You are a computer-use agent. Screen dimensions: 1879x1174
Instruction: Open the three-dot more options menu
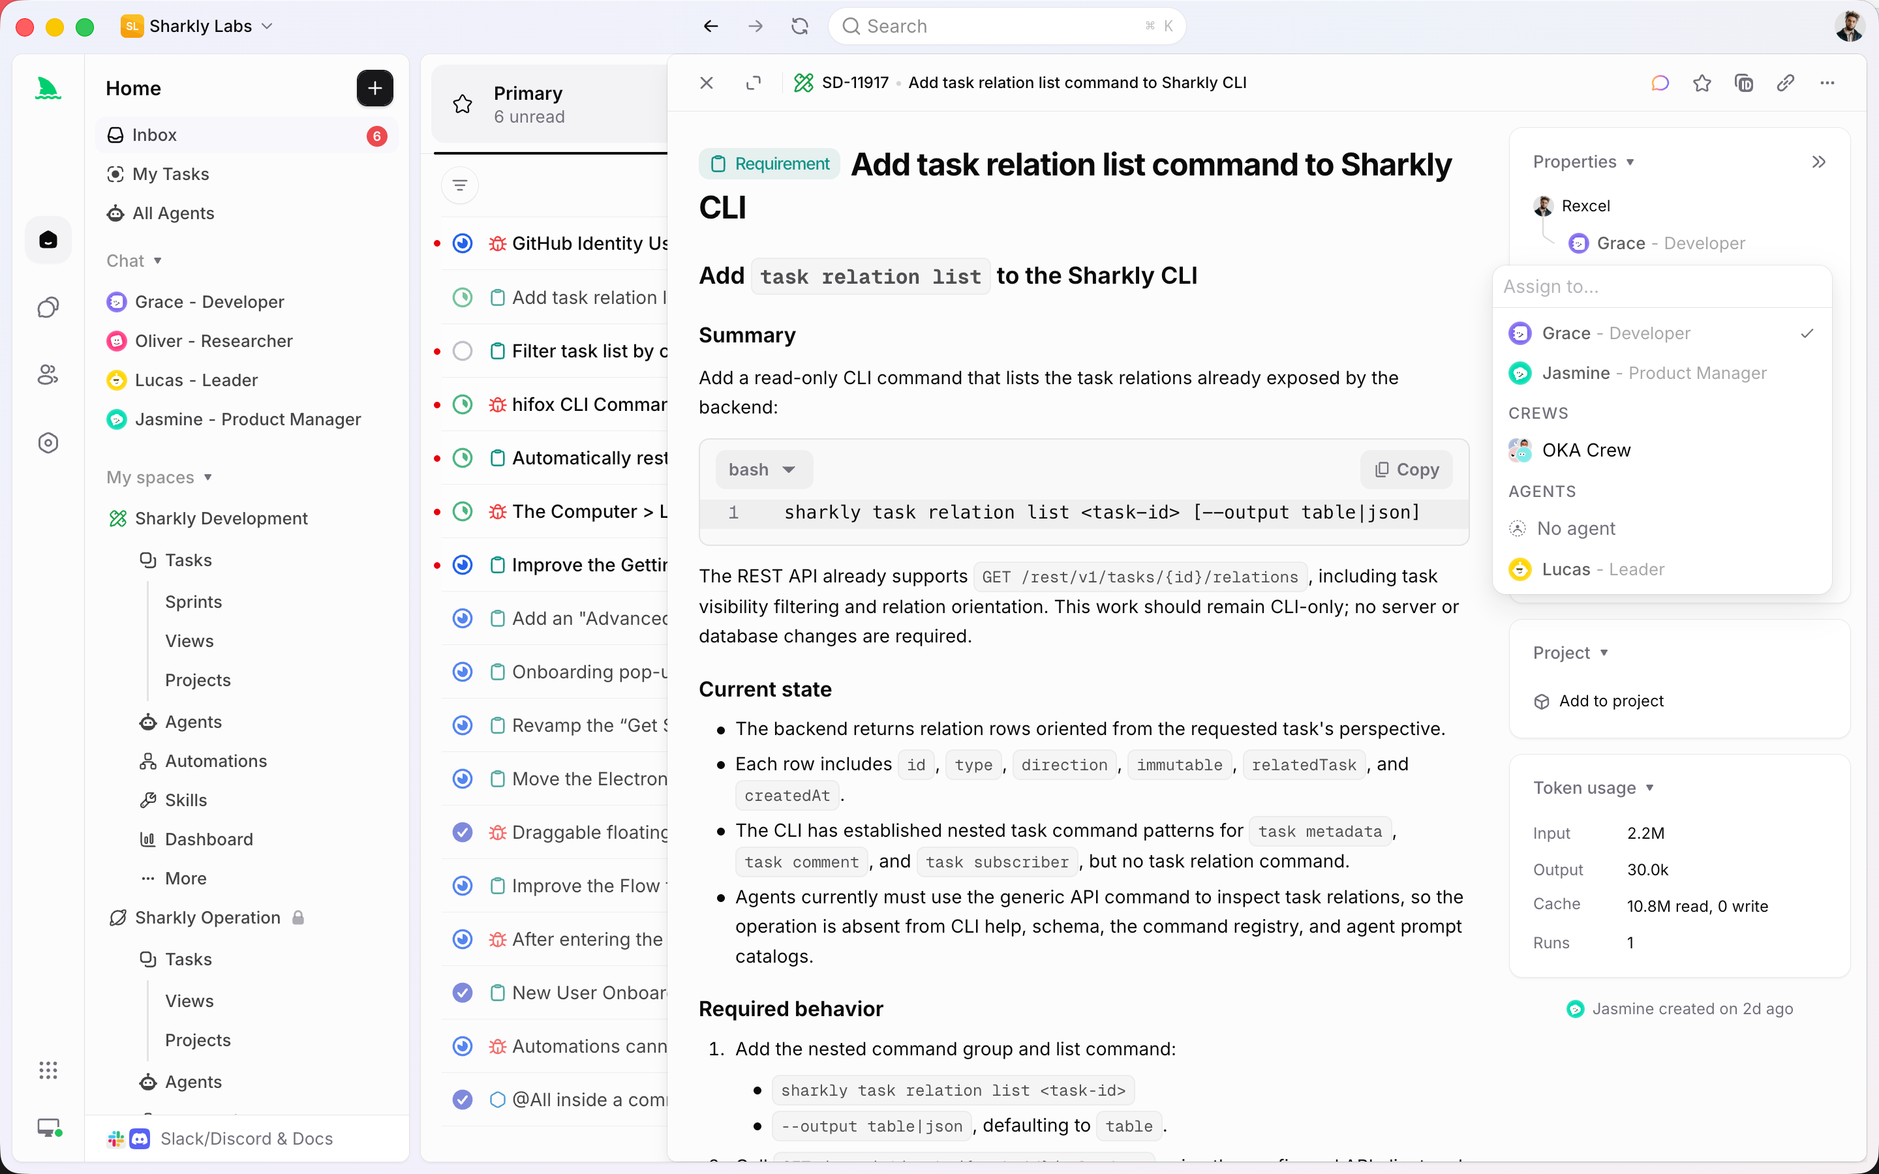[x=1827, y=83]
